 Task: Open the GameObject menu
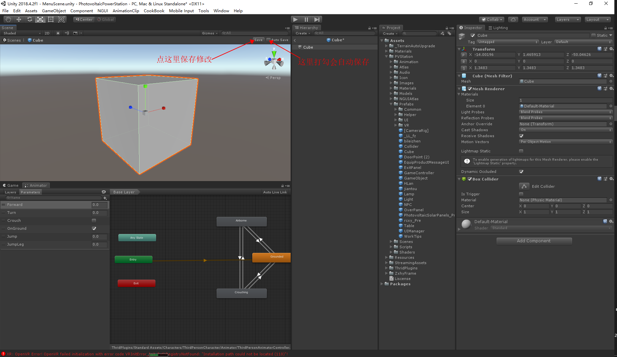tap(54, 11)
